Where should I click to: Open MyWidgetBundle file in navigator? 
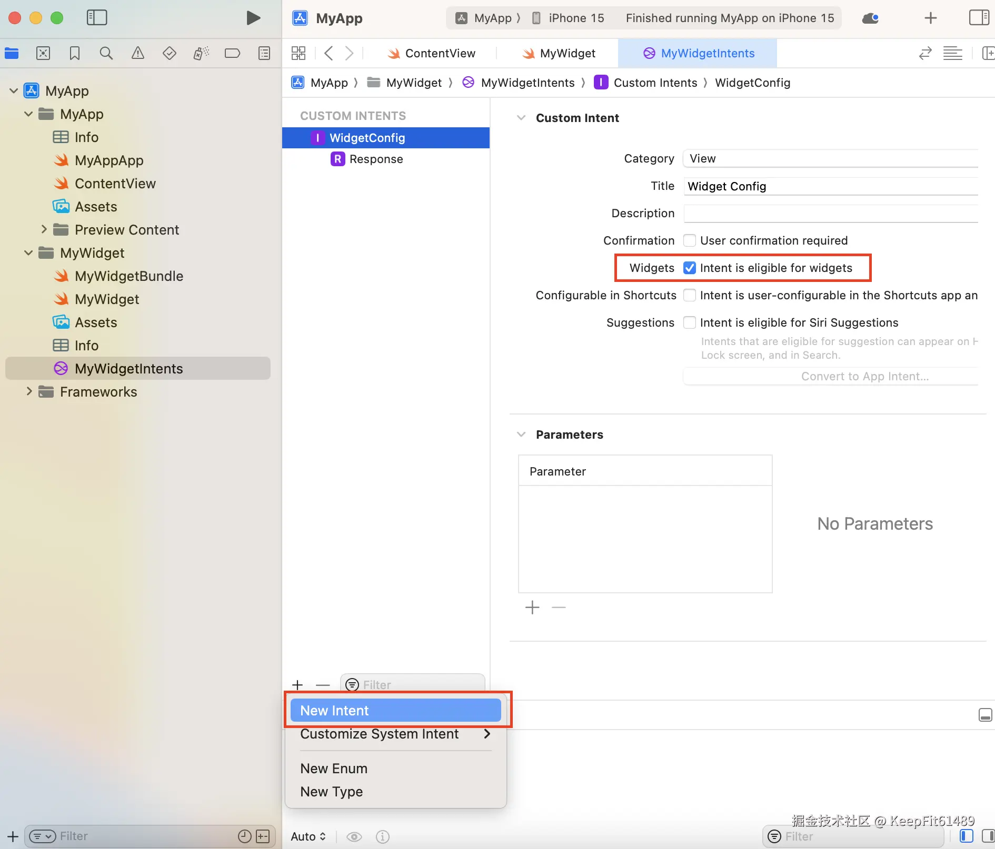129,276
